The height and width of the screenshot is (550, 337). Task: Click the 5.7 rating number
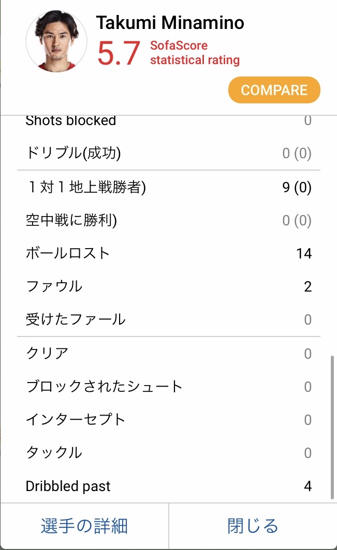[x=119, y=53]
